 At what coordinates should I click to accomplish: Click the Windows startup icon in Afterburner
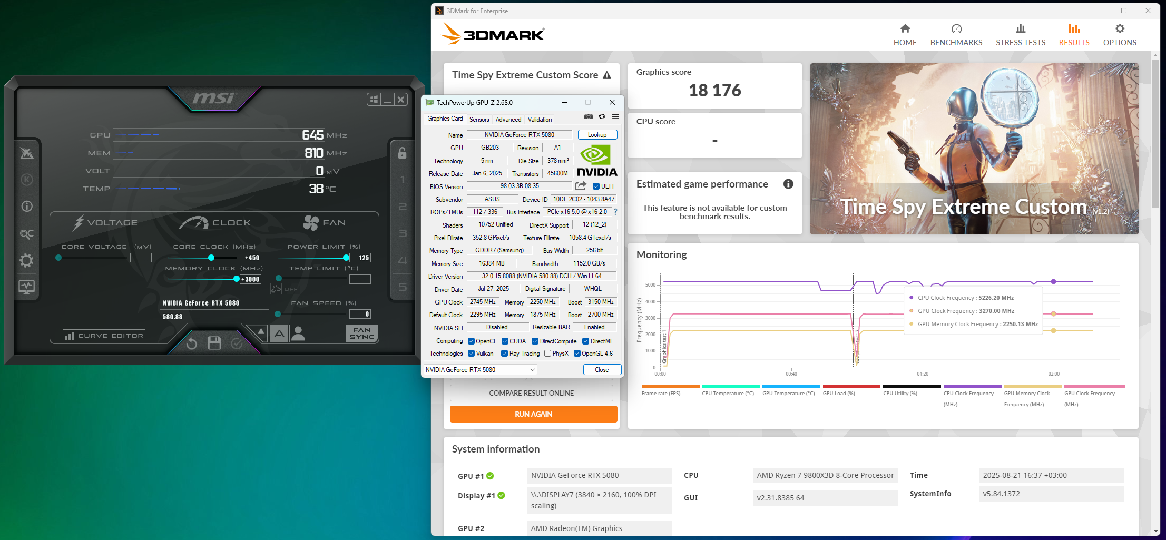tap(374, 100)
